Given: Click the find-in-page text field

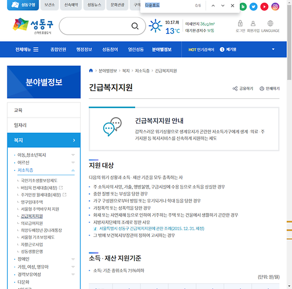Looking at the screenshot, I should click(x=167, y=5).
